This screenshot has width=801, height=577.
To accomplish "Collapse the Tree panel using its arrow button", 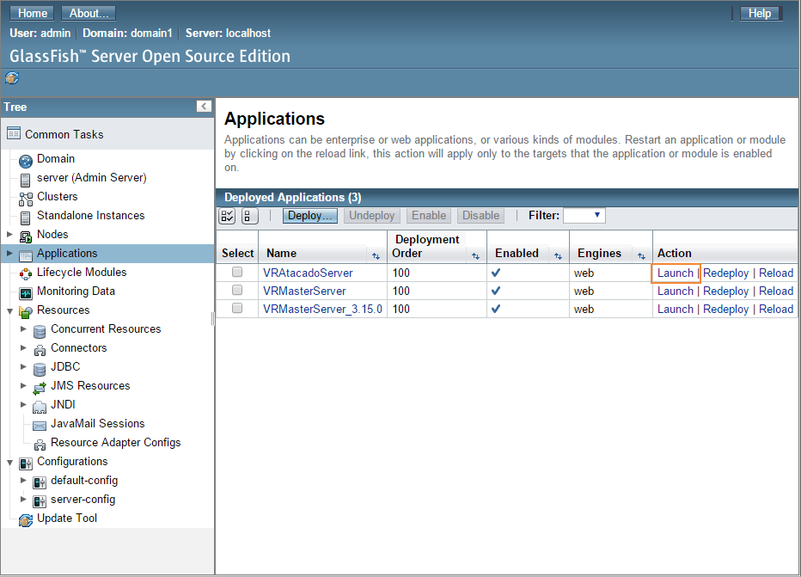I will tap(204, 107).
